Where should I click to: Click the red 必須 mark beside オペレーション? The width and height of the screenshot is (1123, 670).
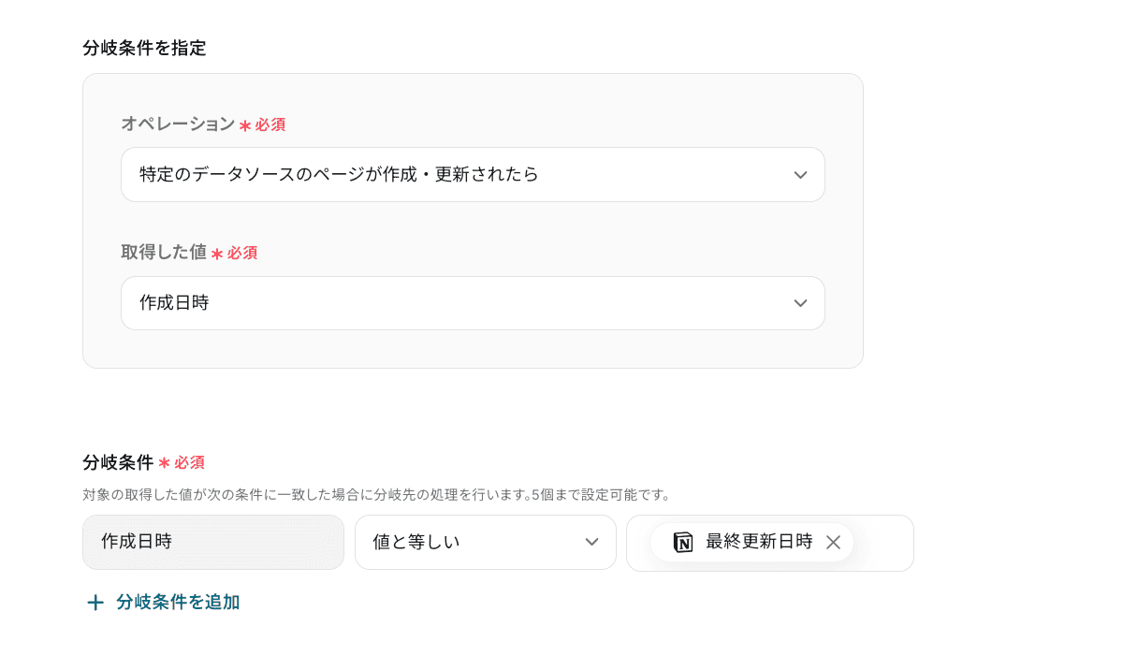(270, 124)
